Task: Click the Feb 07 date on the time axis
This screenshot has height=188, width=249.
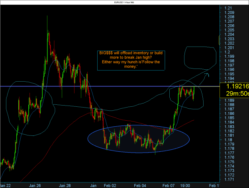Action: point(169,186)
